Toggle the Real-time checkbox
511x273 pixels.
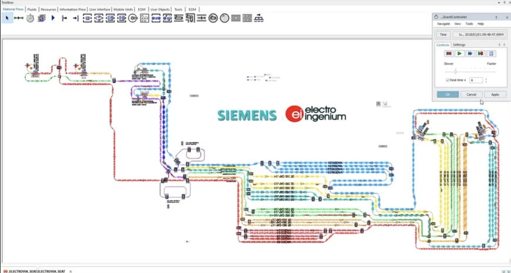[448, 80]
